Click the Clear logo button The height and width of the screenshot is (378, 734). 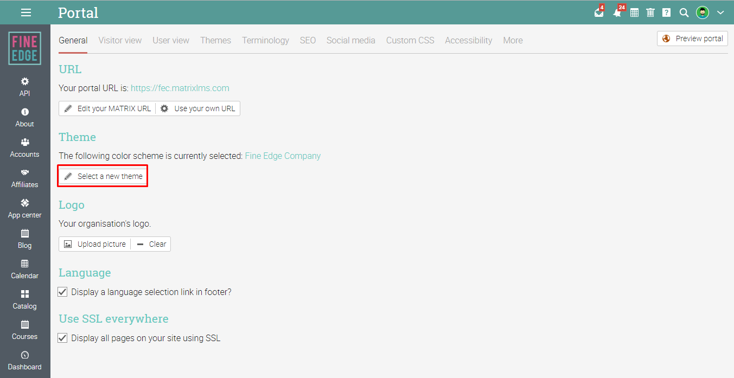151,244
